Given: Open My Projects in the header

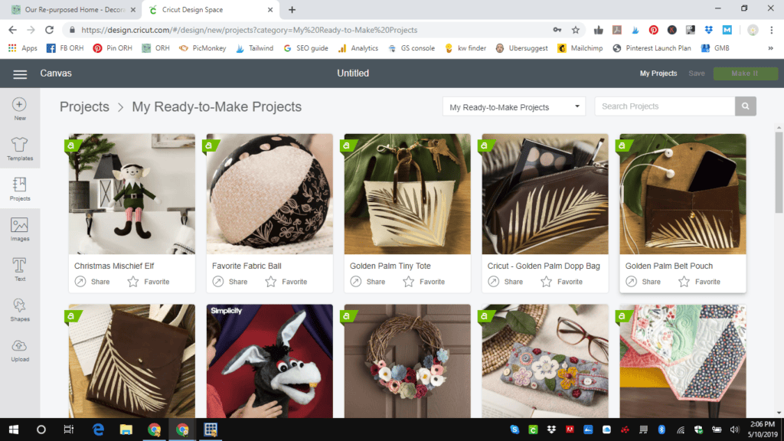Looking at the screenshot, I should [x=658, y=73].
